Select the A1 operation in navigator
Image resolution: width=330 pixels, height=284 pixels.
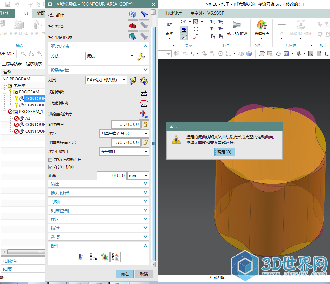point(28,118)
